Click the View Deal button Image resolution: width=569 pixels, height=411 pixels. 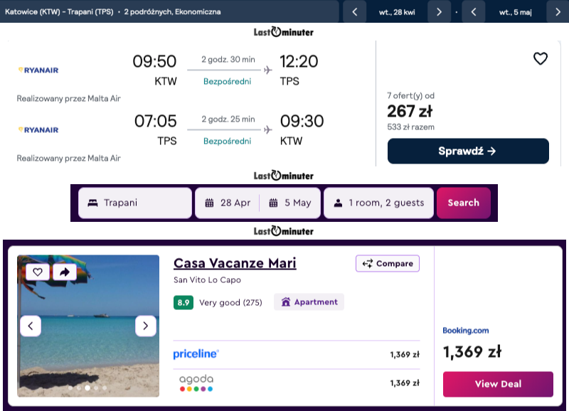498,384
